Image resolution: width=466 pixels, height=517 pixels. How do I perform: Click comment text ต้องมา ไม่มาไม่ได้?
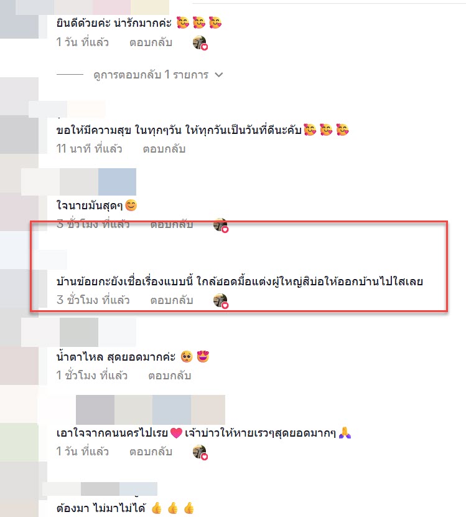101,508
